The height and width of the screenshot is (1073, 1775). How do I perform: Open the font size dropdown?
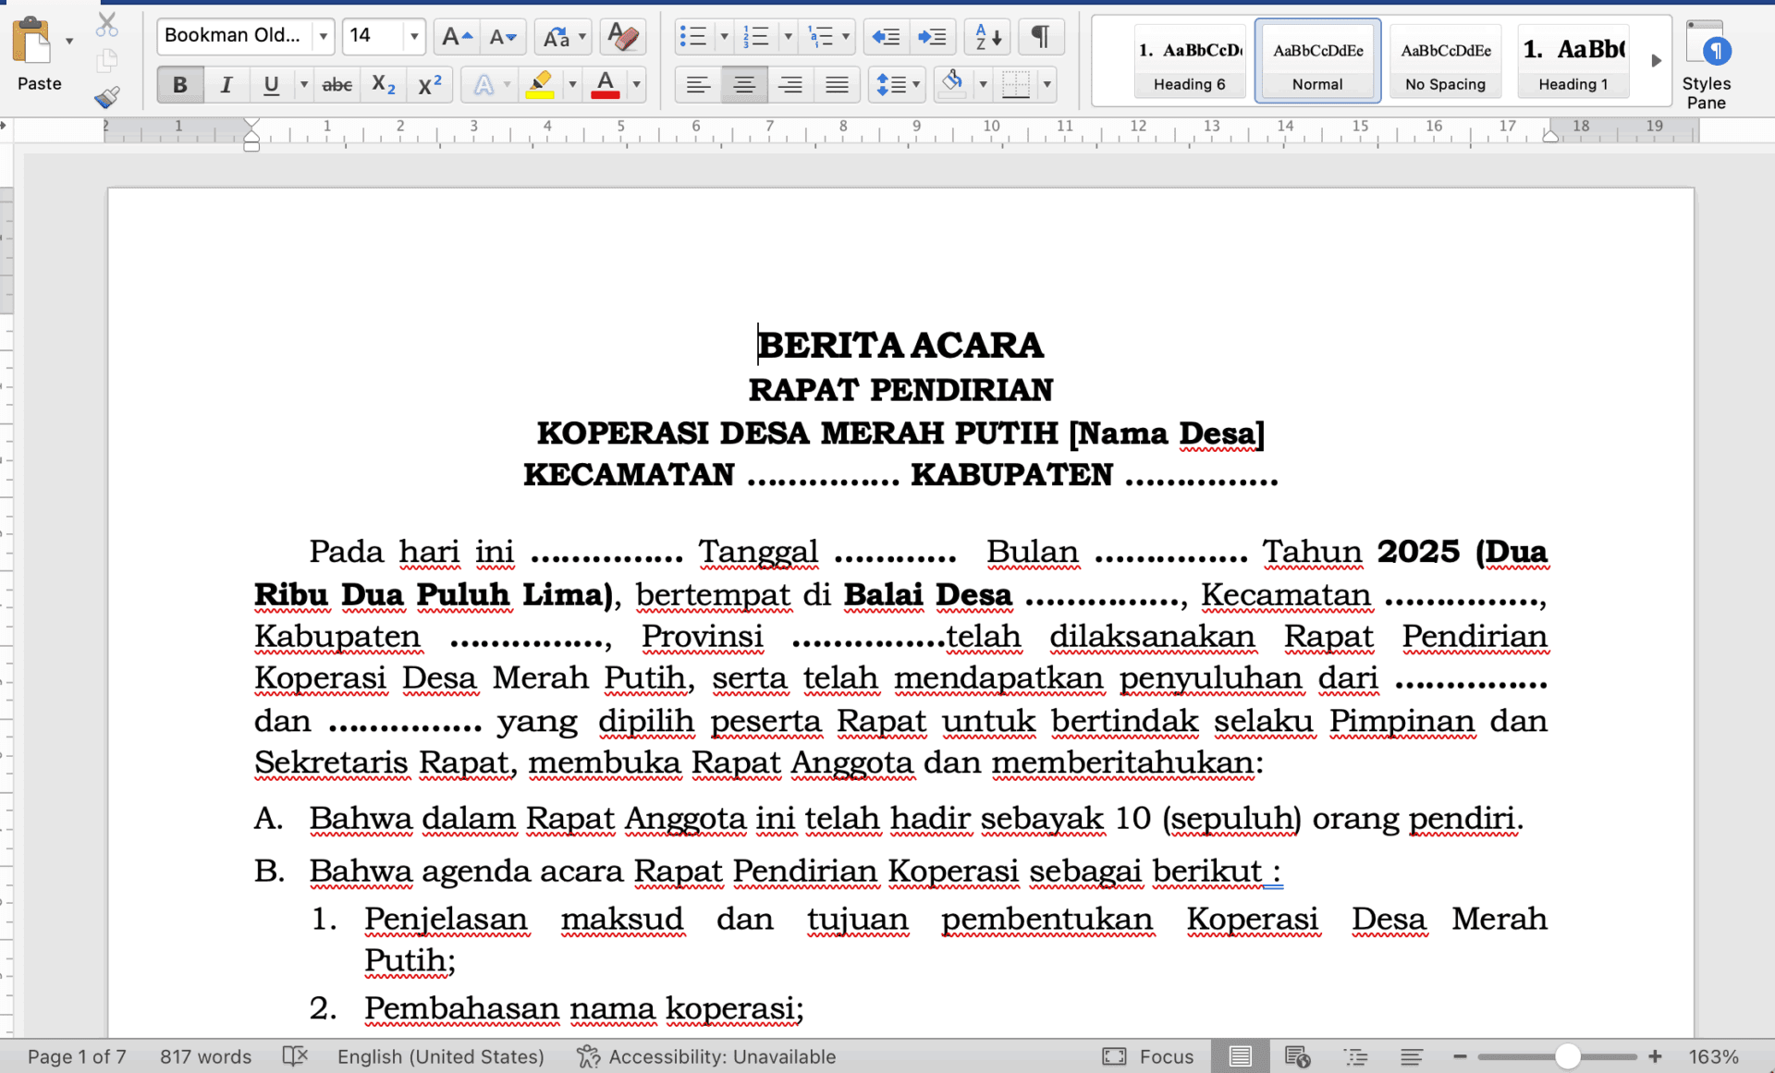point(412,37)
